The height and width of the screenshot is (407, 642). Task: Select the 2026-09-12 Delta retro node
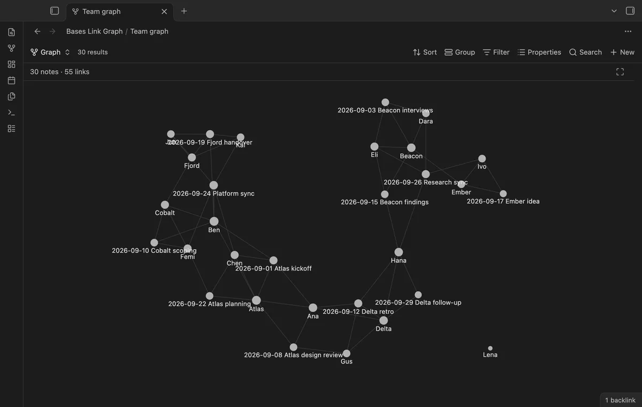pyautogui.click(x=358, y=304)
